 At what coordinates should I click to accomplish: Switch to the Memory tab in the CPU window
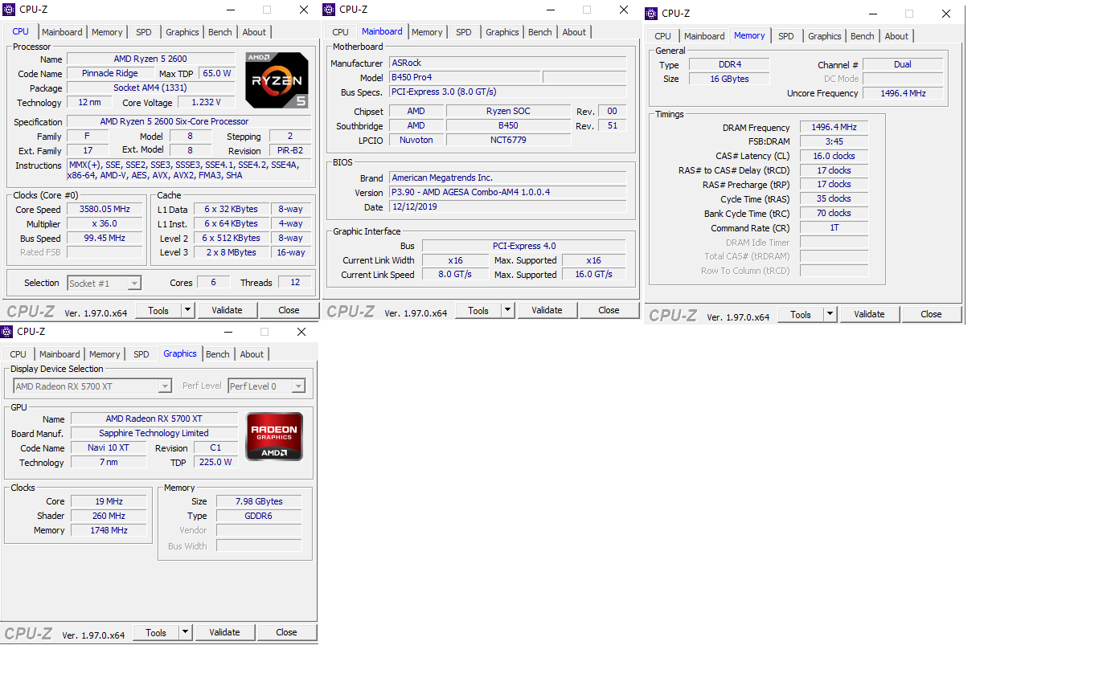[107, 32]
